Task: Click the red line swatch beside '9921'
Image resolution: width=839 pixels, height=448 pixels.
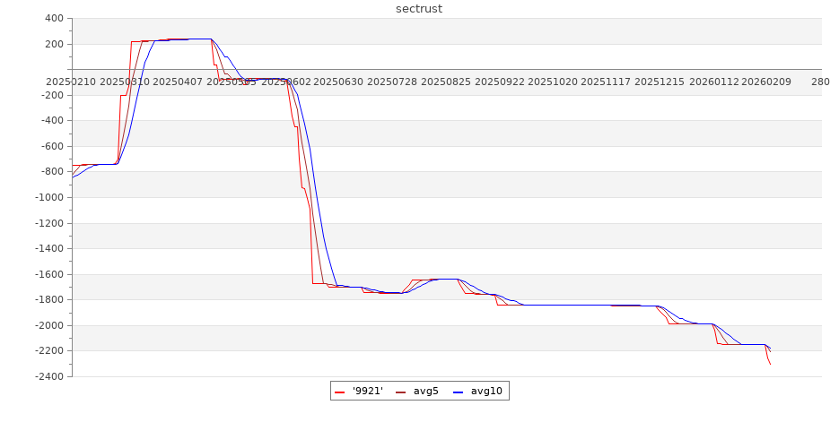Action: pyautogui.click(x=340, y=392)
